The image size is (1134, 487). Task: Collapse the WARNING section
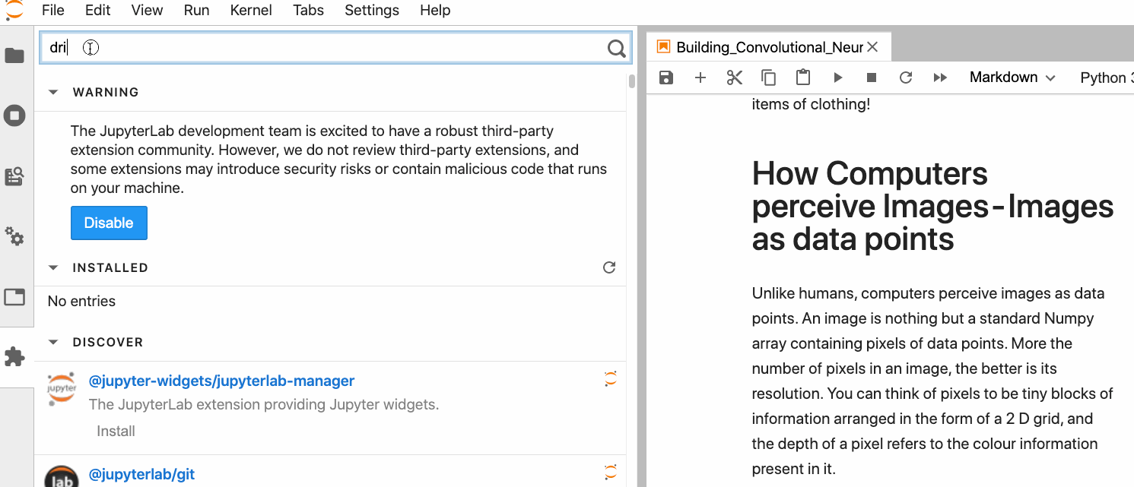(x=53, y=92)
